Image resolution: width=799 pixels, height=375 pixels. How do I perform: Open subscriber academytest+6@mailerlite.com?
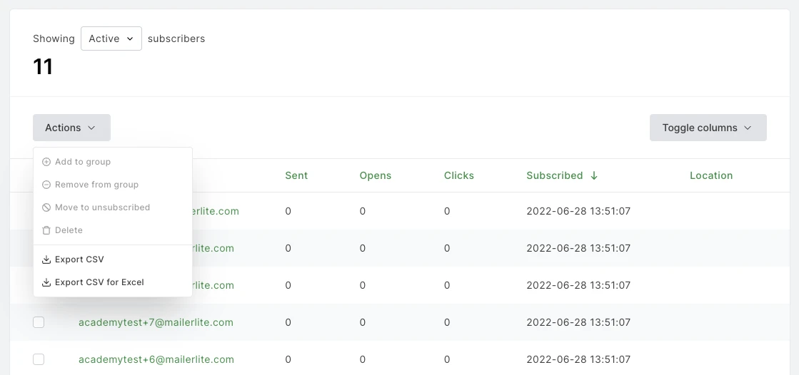pyautogui.click(x=156, y=359)
